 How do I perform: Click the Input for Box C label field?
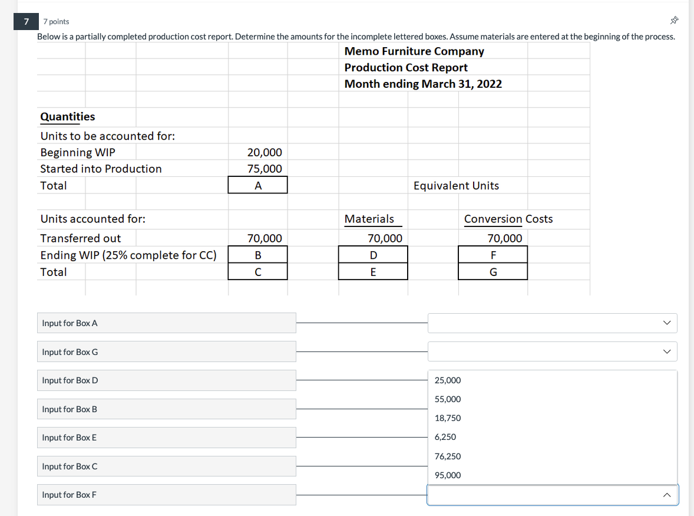click(x=167, y=466)
